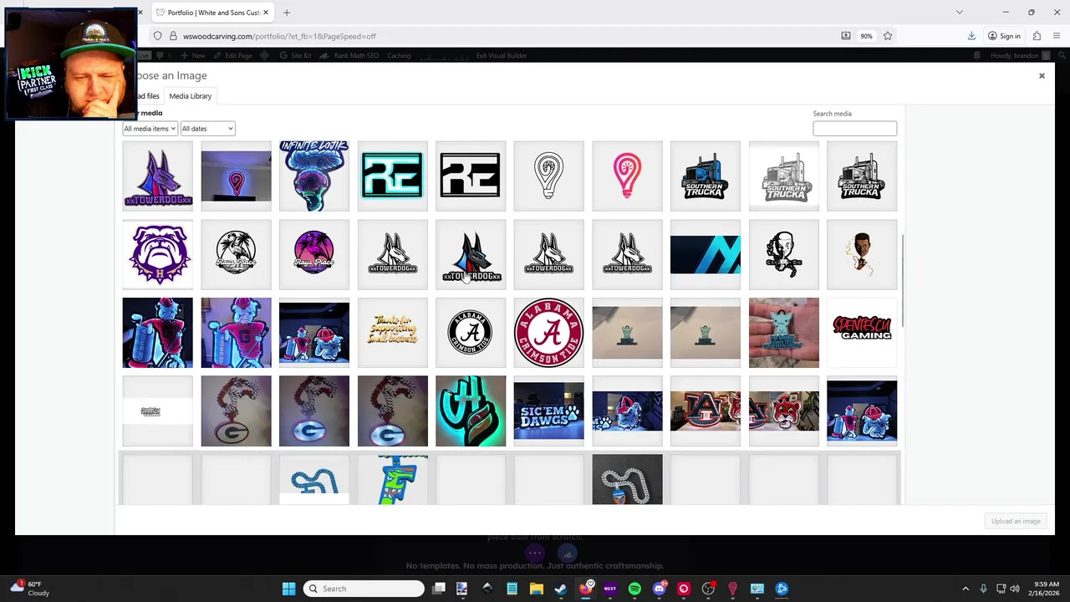Select the chain necklace image in bottom row
Screen dimensions: 1070x602
[627, 479]
